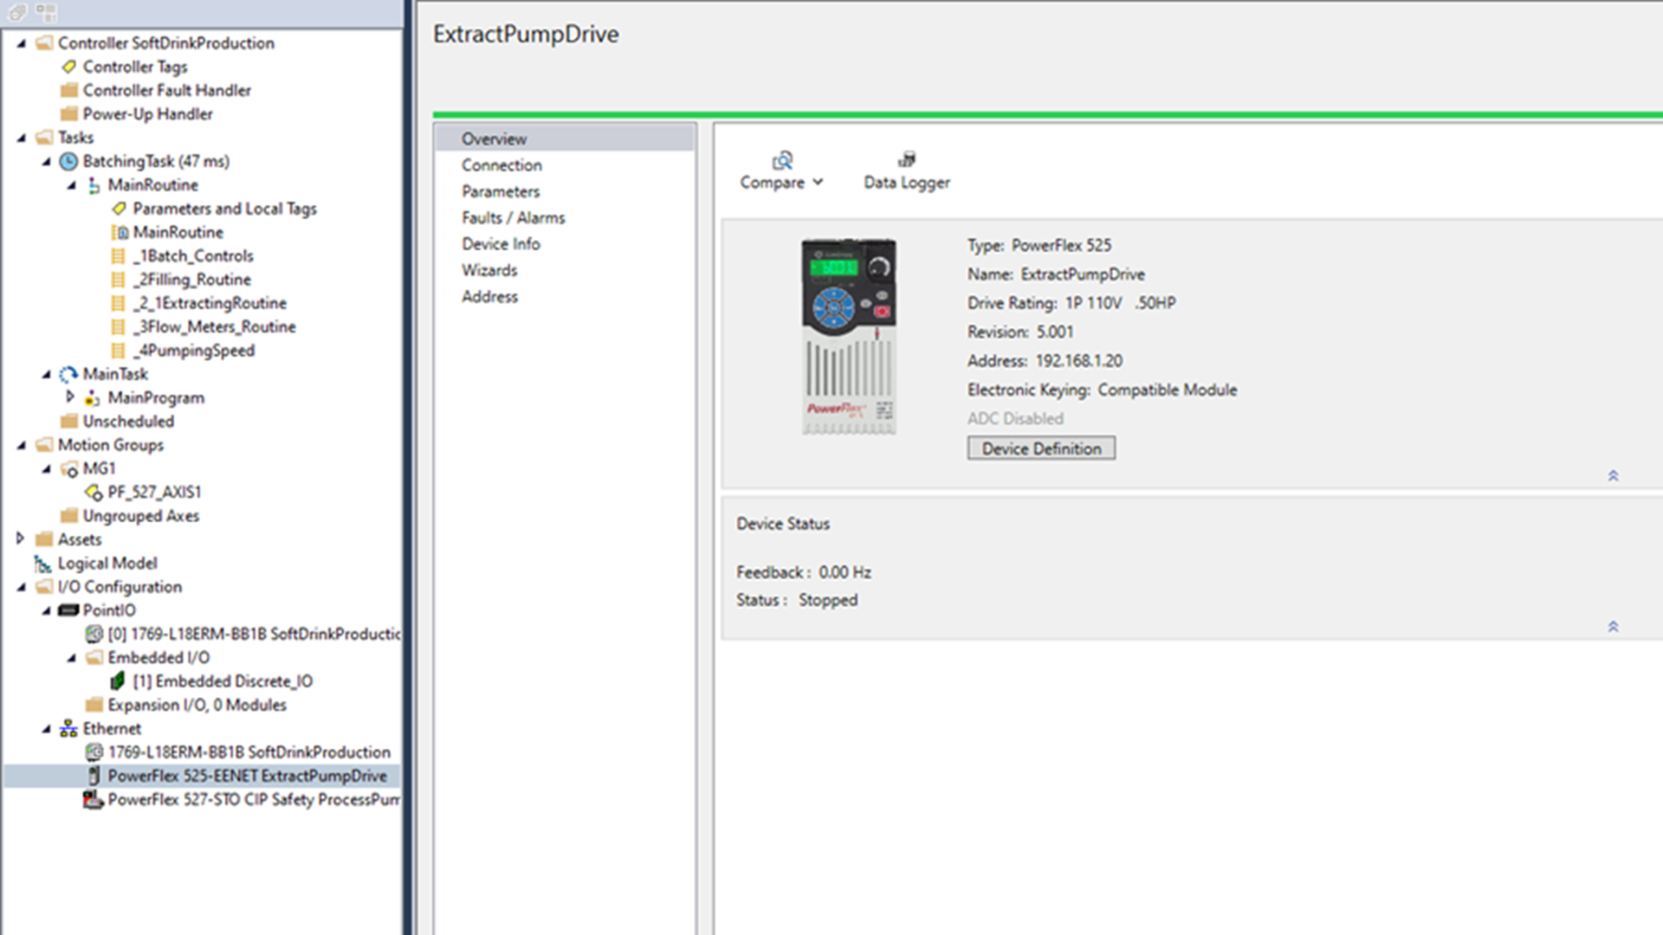Open the Wizards page
This screenshot has width=1663, height=935.
point(489,270)
